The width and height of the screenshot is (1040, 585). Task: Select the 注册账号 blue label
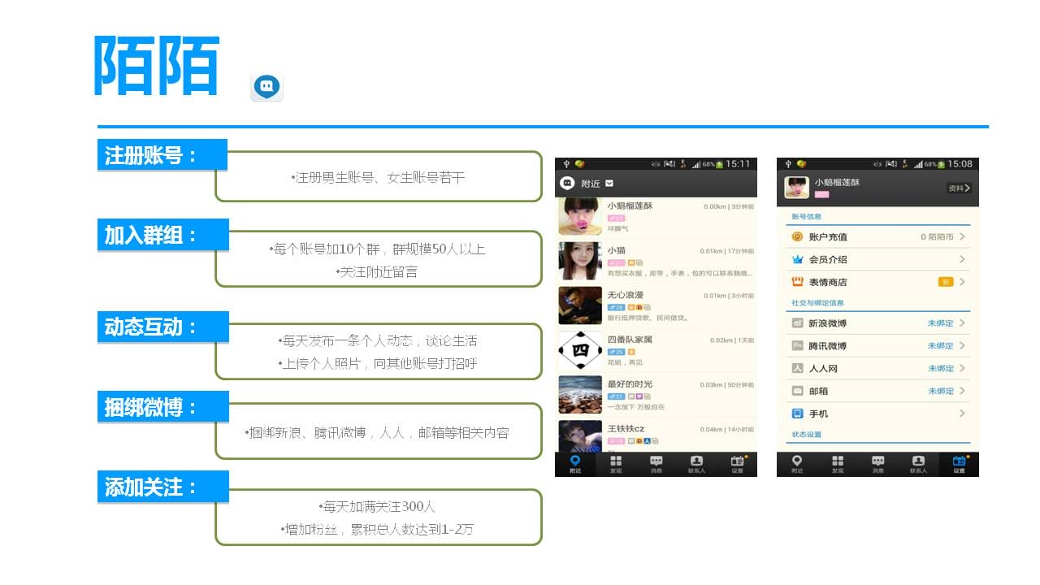pos(162,155)
